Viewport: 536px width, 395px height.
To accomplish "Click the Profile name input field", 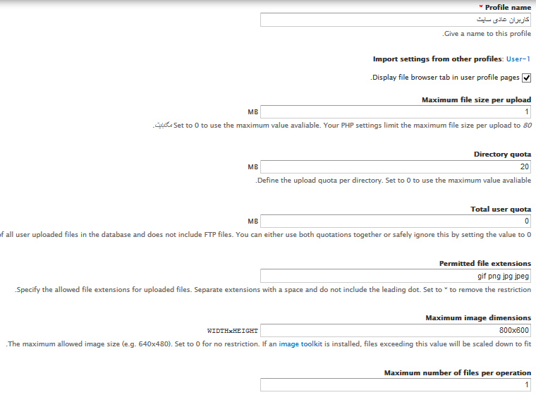I will (396, 20).
